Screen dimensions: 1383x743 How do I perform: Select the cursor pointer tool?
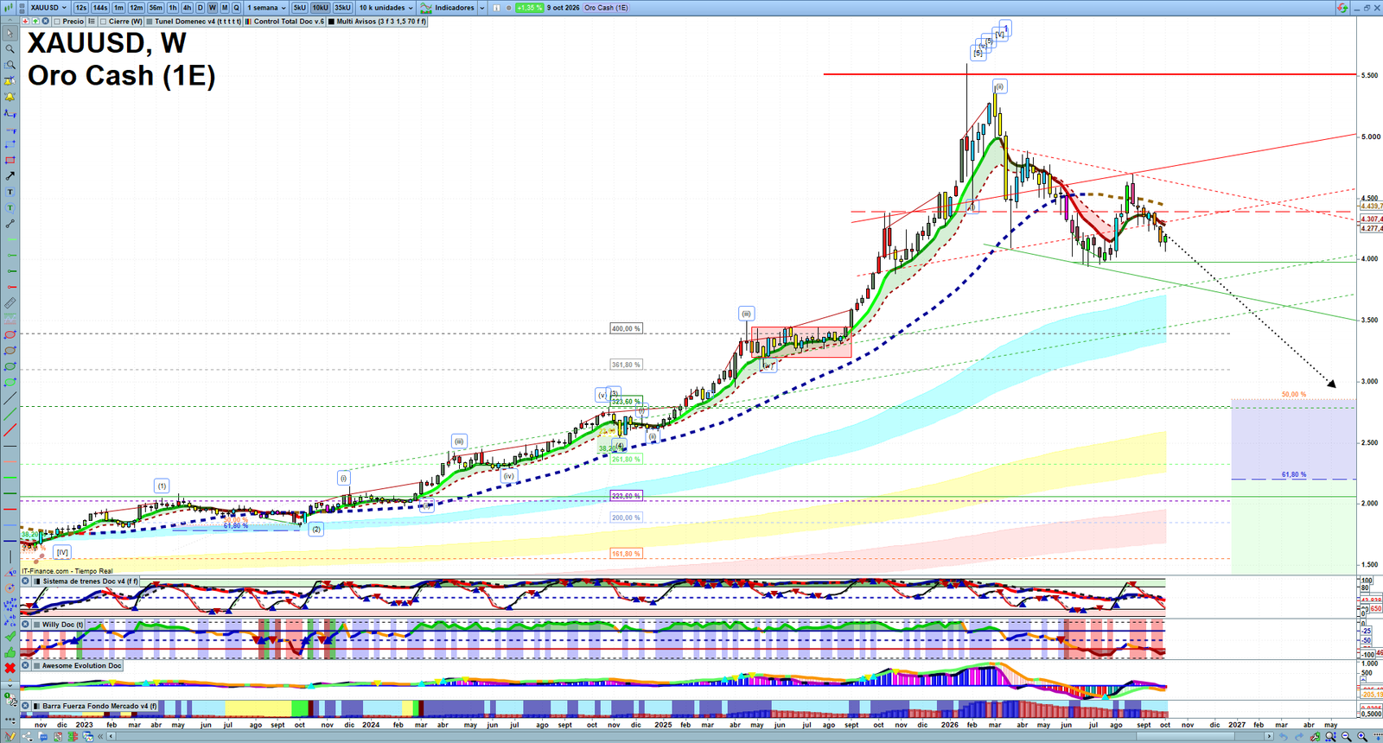tap(10, 34)
